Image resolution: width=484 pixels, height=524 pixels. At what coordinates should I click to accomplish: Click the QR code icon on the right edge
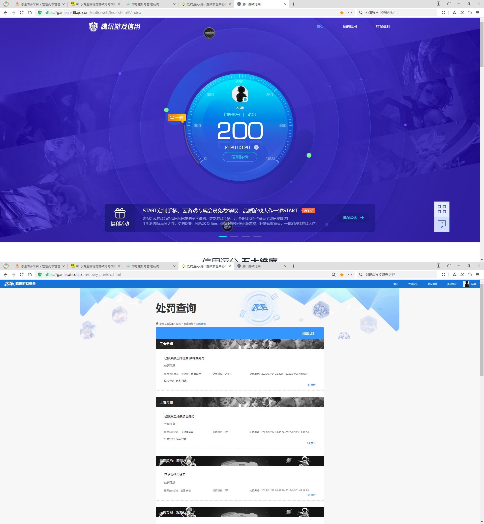(x=442, y=209)
